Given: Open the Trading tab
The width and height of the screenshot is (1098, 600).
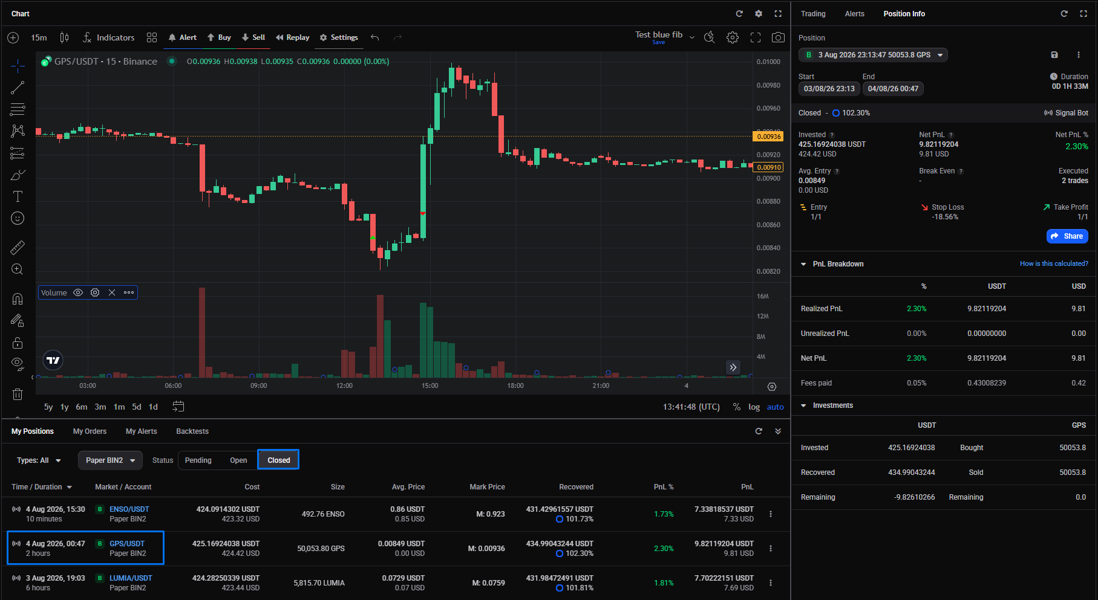Looking at the screenshot, I should [x=813, y=13].
